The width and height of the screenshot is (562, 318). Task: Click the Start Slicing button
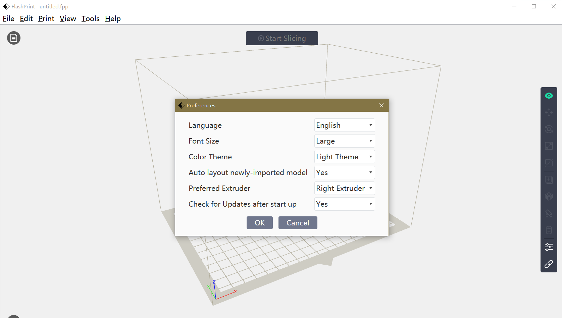tap(282, 38)
